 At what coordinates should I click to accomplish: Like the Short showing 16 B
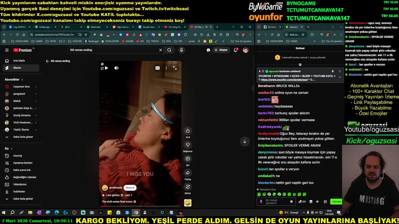click(188, 131)
